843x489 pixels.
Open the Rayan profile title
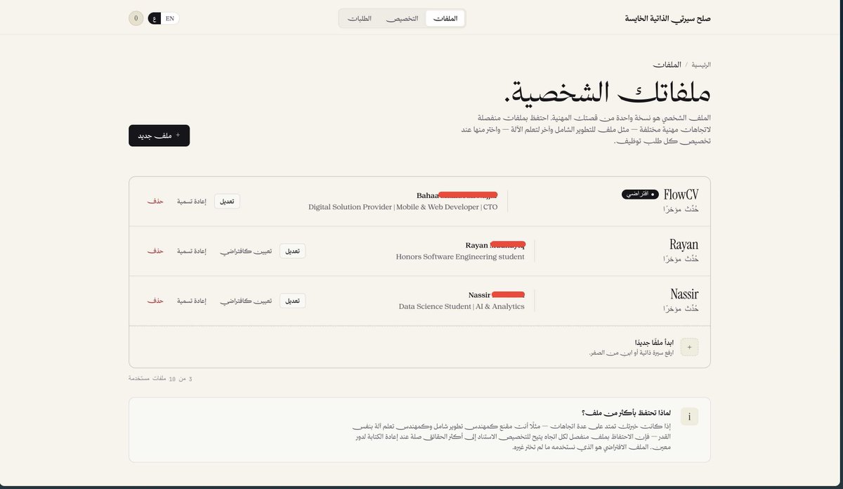pos(684,244)
